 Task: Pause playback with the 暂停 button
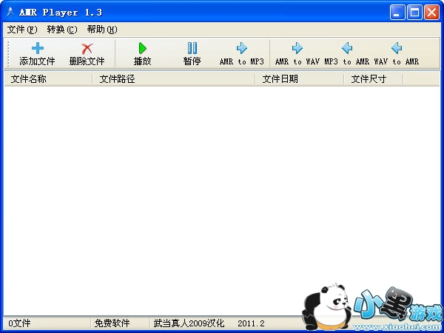tap(192, 53)
